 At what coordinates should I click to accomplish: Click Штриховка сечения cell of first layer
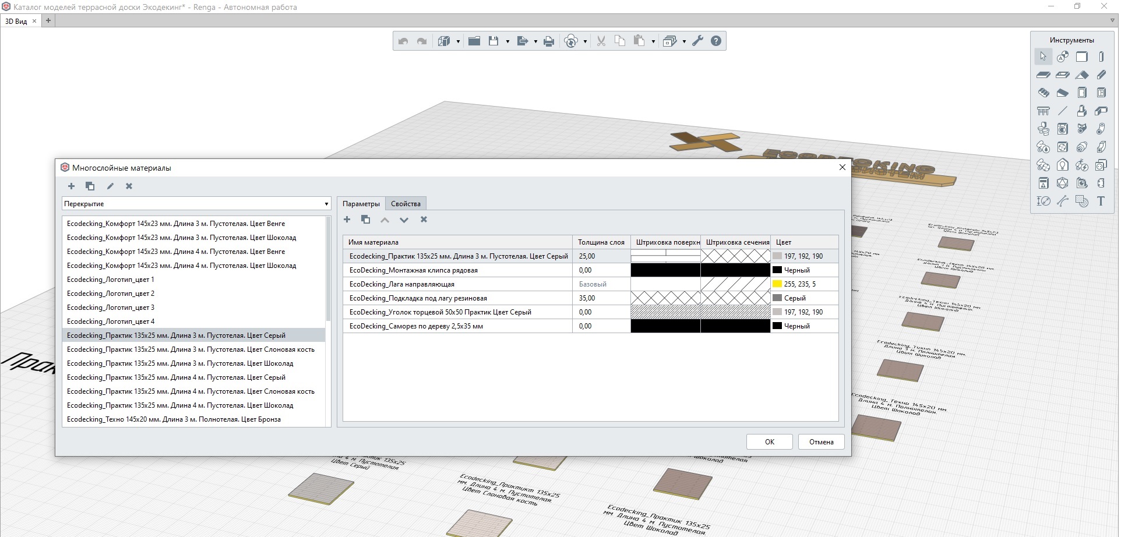735,256
